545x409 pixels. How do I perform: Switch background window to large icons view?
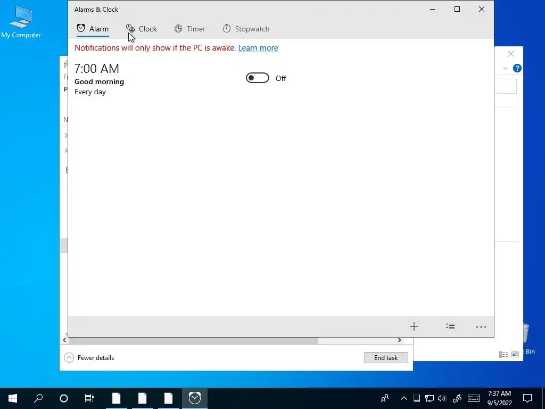pos(515,354)
